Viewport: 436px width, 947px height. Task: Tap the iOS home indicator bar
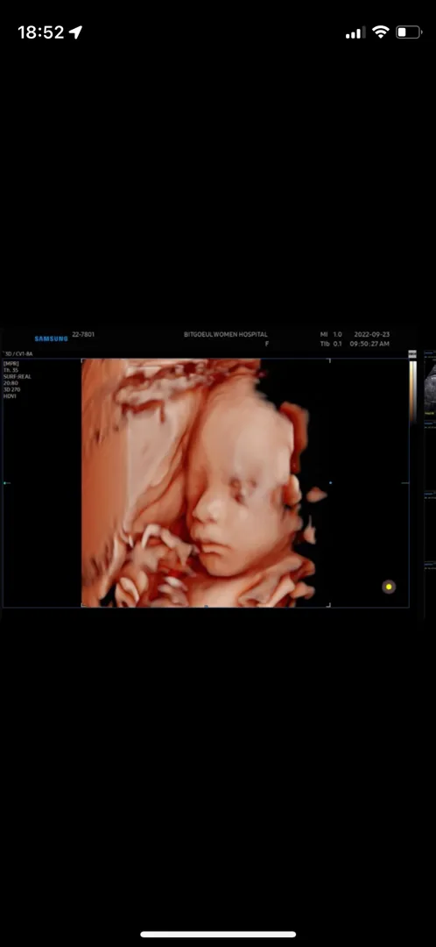point(218,935)
